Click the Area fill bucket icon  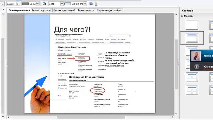[x=44, y=4]
